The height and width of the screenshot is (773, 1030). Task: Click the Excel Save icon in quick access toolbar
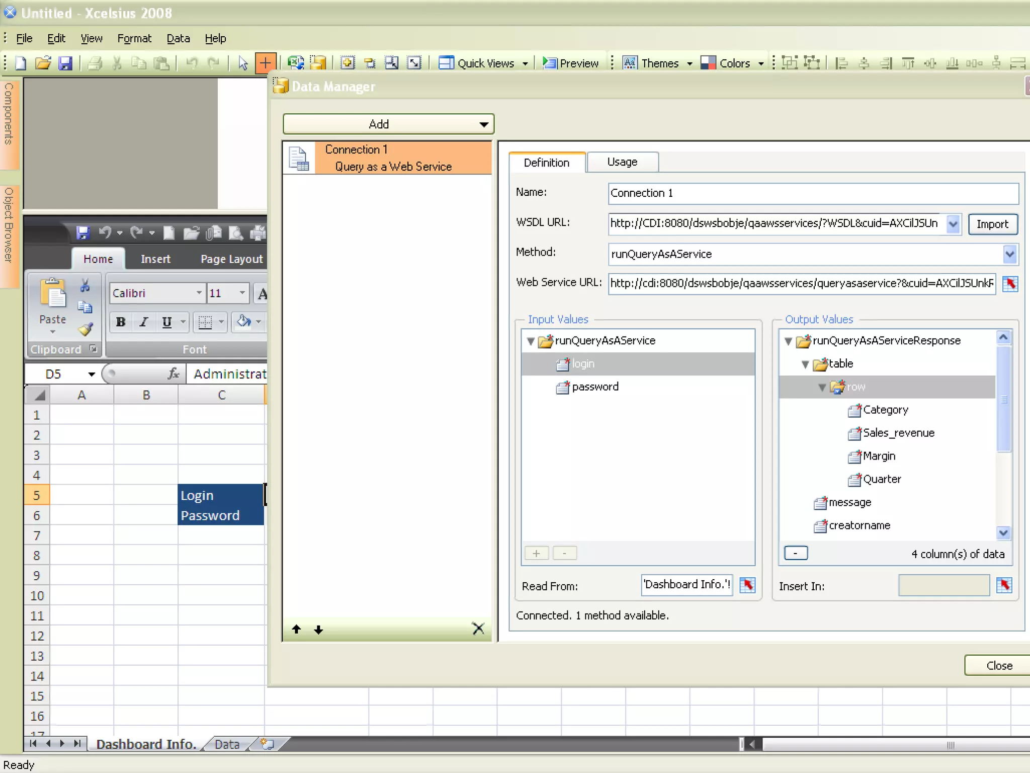pyautogui.click(x=82, y=233)
